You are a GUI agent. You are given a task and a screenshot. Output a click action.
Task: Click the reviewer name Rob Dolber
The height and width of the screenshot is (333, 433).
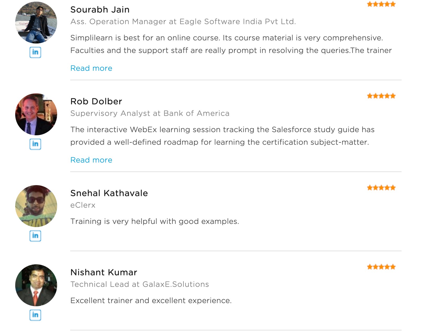96,101
